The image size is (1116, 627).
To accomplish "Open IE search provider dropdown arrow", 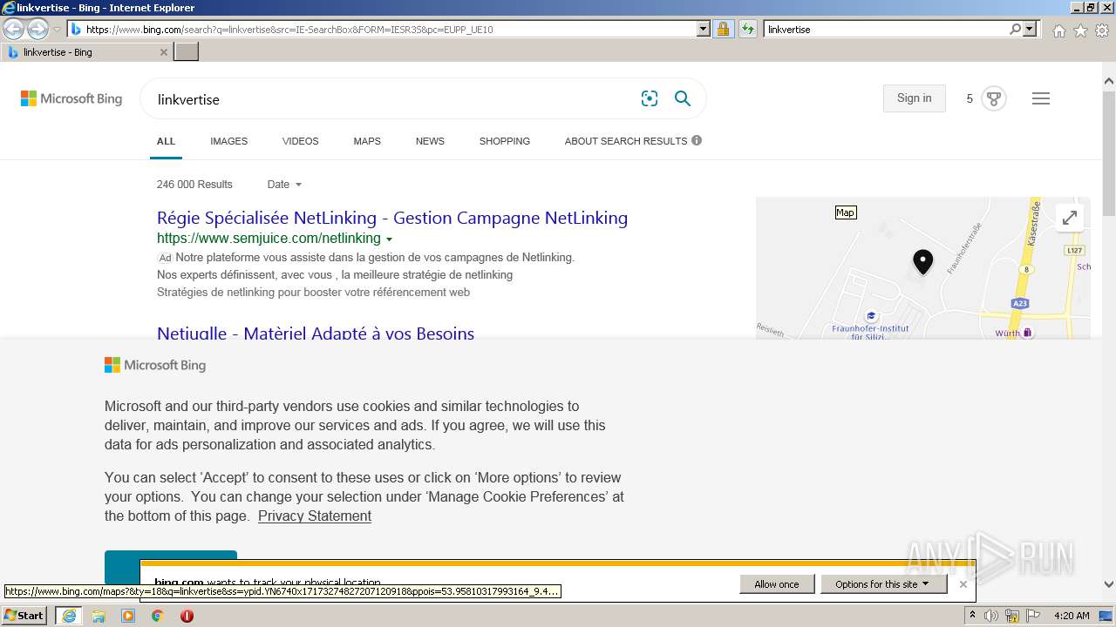I will pos(1030,29).
